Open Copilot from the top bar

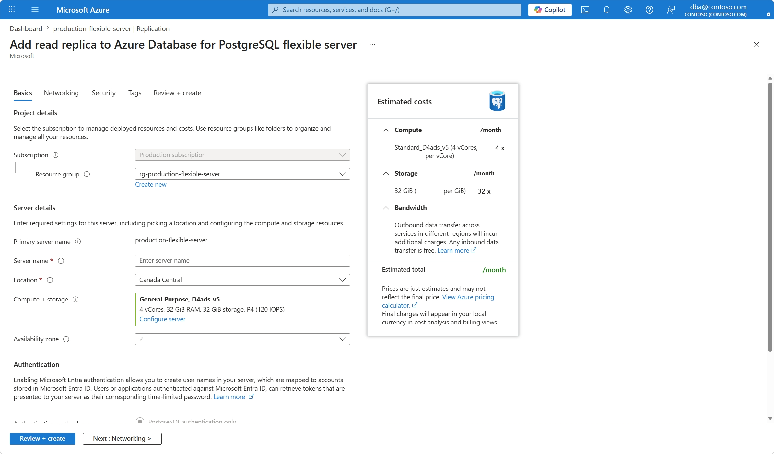pyautogui.click(x=550, y=10)
